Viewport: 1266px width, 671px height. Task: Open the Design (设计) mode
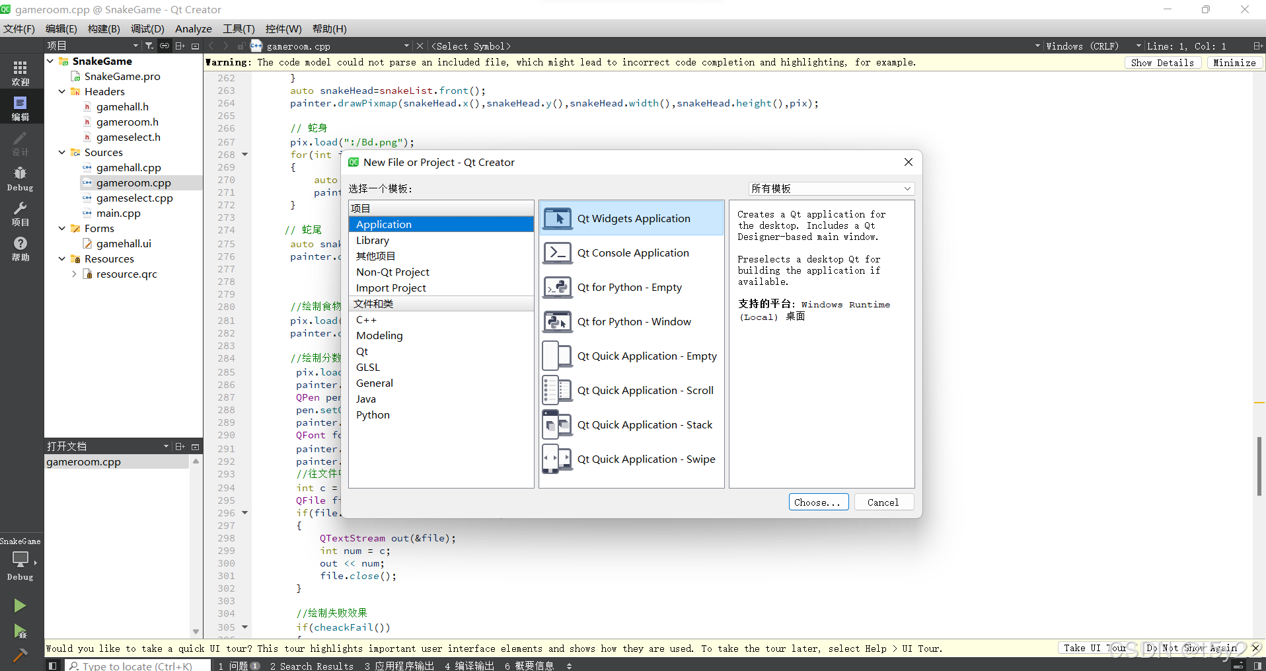20,143
